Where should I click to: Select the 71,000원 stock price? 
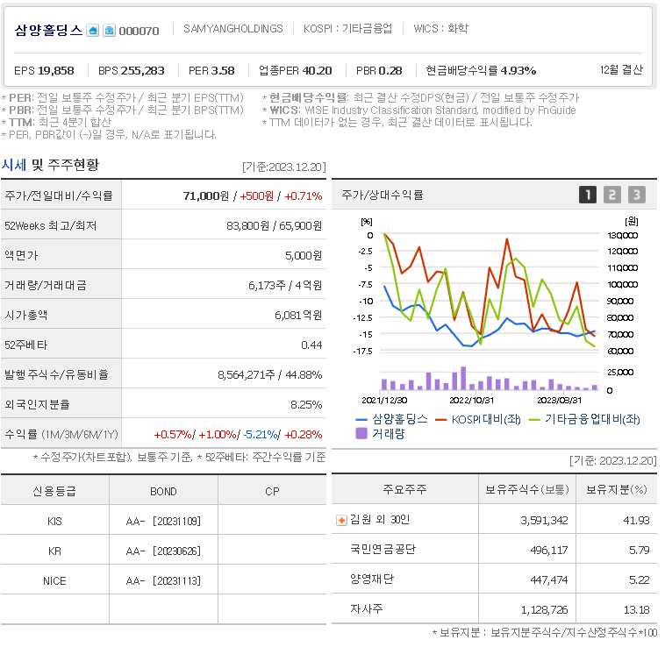(205, 196)
